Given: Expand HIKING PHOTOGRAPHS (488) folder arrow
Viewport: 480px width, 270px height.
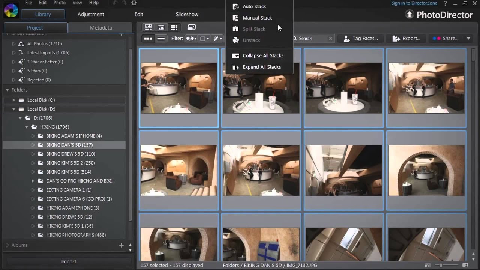Looking at the screenshot, I should pyautogui.click(x=33, y=235).
